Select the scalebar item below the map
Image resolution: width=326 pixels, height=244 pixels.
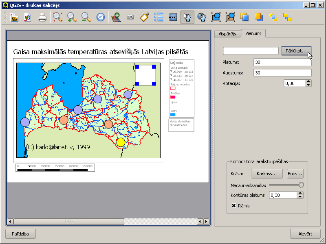(x=55, y=168)
